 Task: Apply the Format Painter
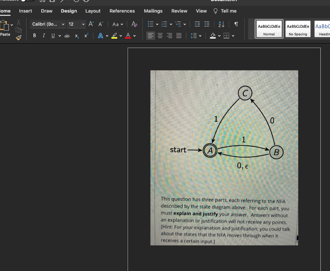coord(18,37)
